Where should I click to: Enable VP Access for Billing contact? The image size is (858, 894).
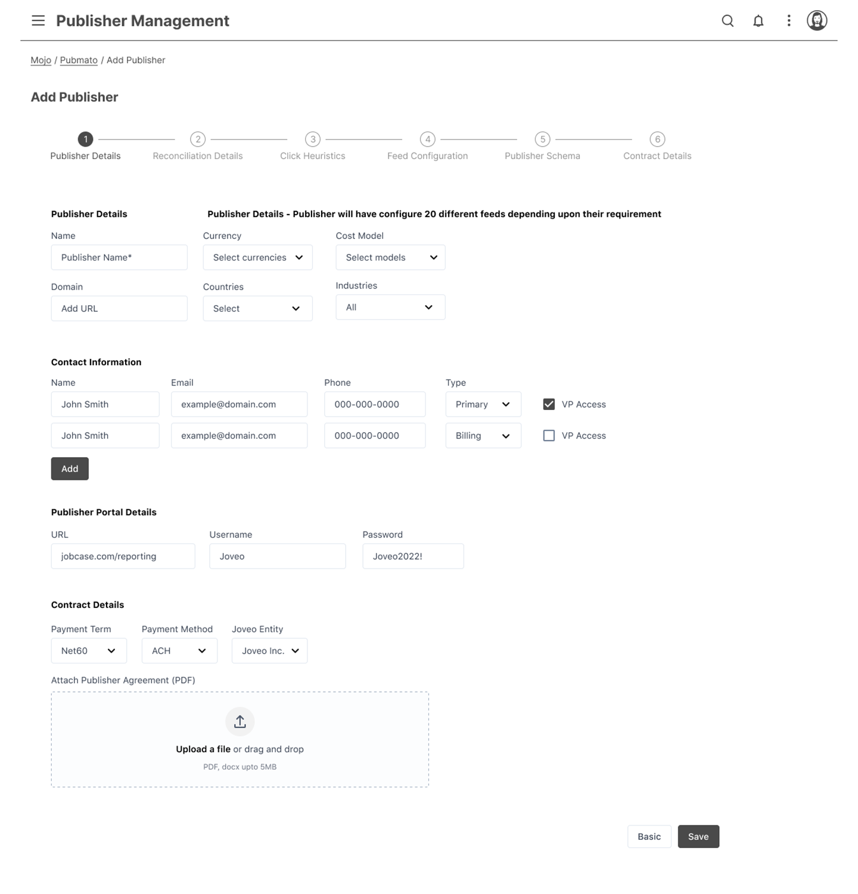549,436
